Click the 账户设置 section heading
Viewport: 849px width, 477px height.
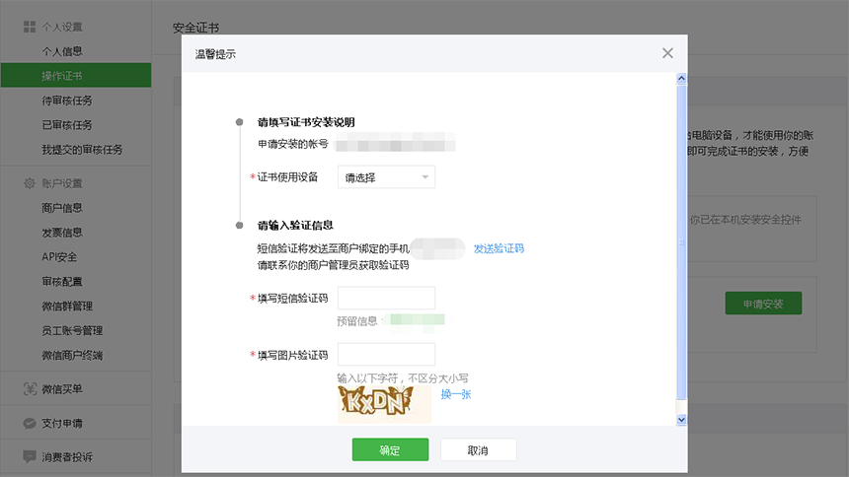point(62,183)
